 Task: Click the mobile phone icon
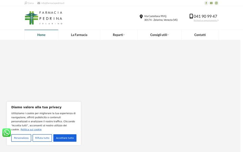(191, 16)
